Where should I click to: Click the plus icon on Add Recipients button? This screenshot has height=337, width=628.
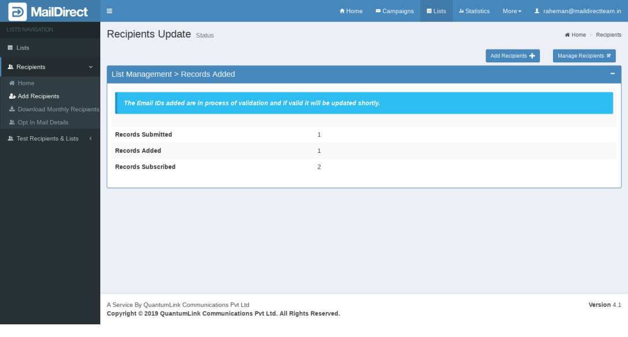pyautogui.click(x=532, y=56)
